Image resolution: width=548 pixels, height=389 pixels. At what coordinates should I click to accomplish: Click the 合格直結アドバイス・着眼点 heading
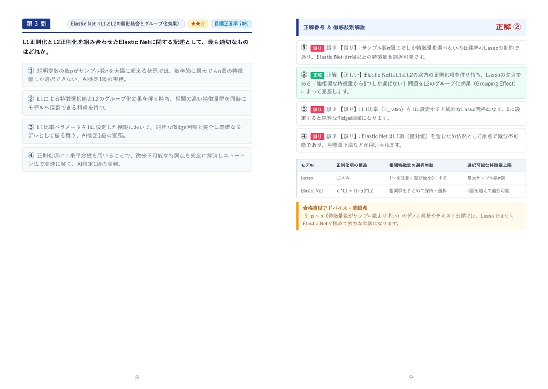[x=335, y=208]
